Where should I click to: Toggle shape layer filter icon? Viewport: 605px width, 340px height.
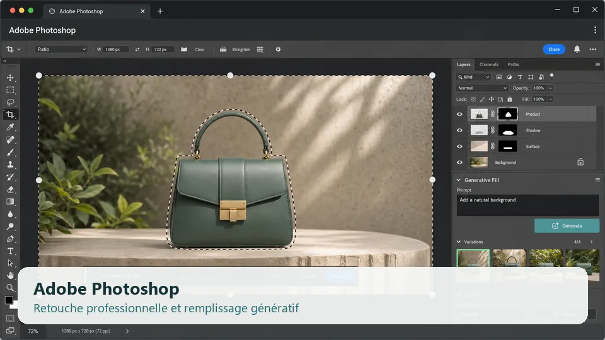click(x=531, y=77)
